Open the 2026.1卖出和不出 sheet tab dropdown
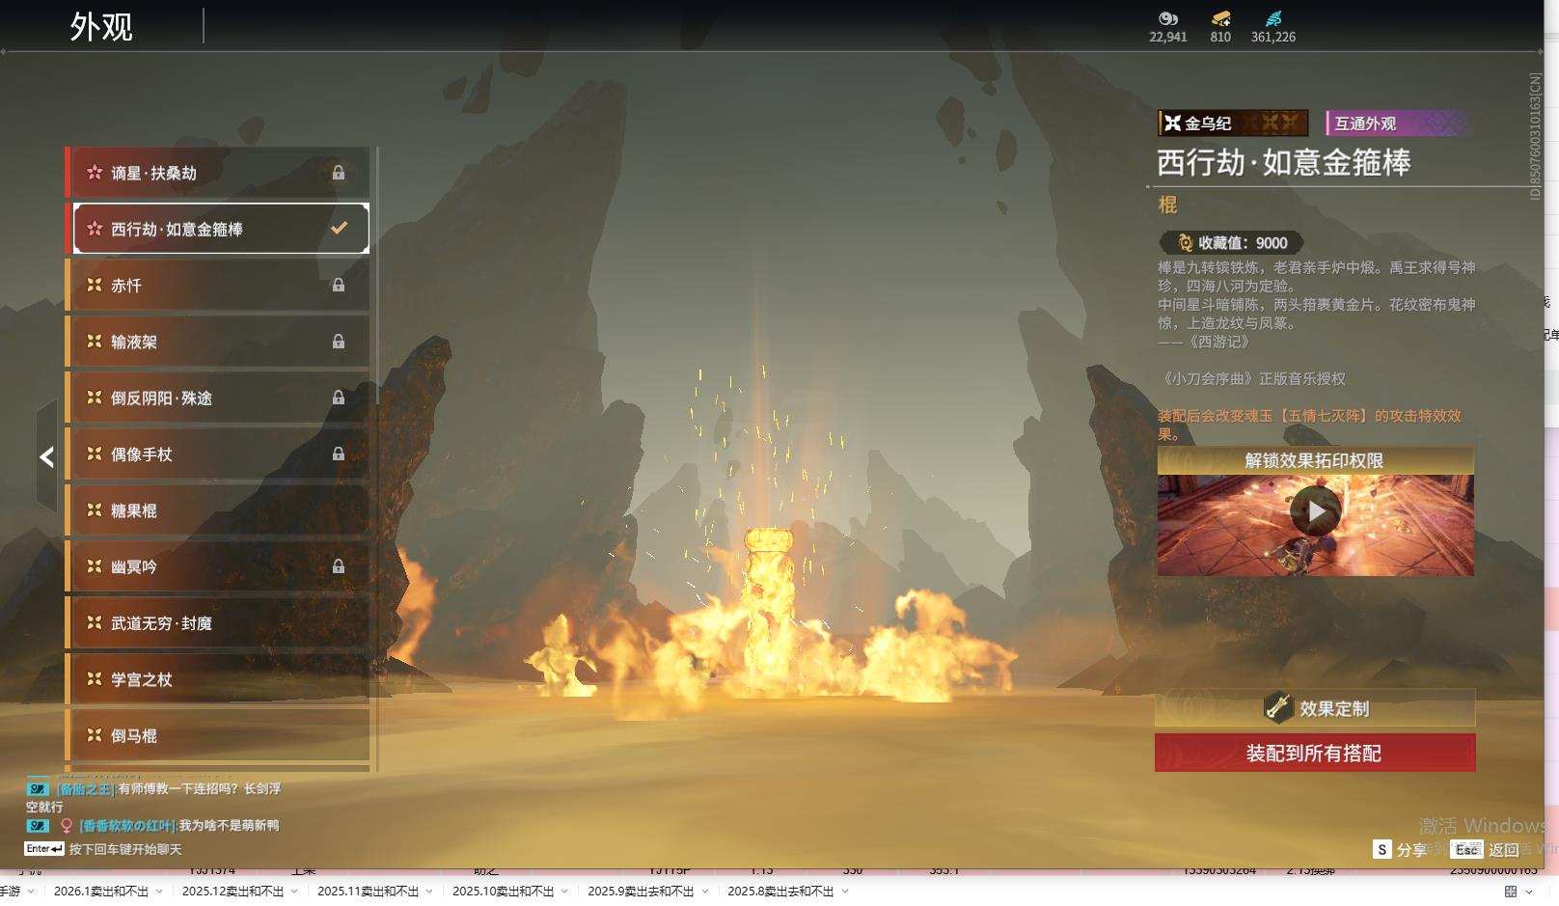This screenshot has height=906, width=1559. (x=159, y=892)
